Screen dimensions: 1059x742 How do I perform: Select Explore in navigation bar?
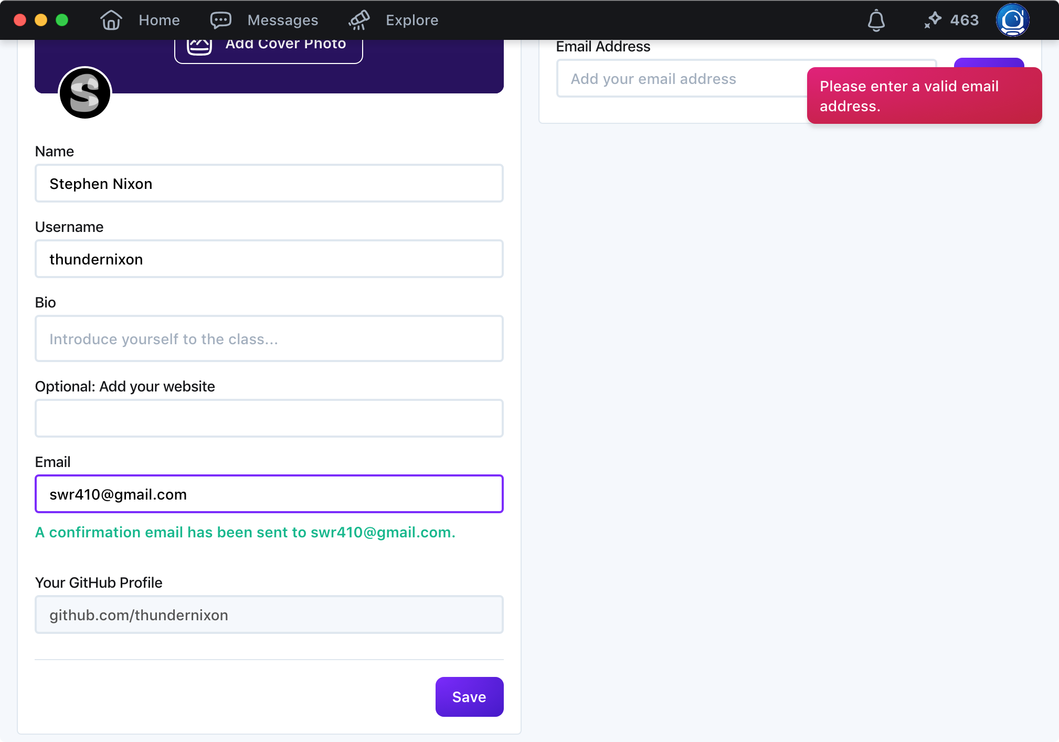pos(412,20)
